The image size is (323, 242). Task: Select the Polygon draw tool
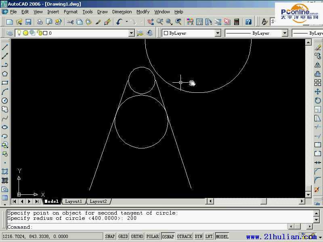[5, 74]
